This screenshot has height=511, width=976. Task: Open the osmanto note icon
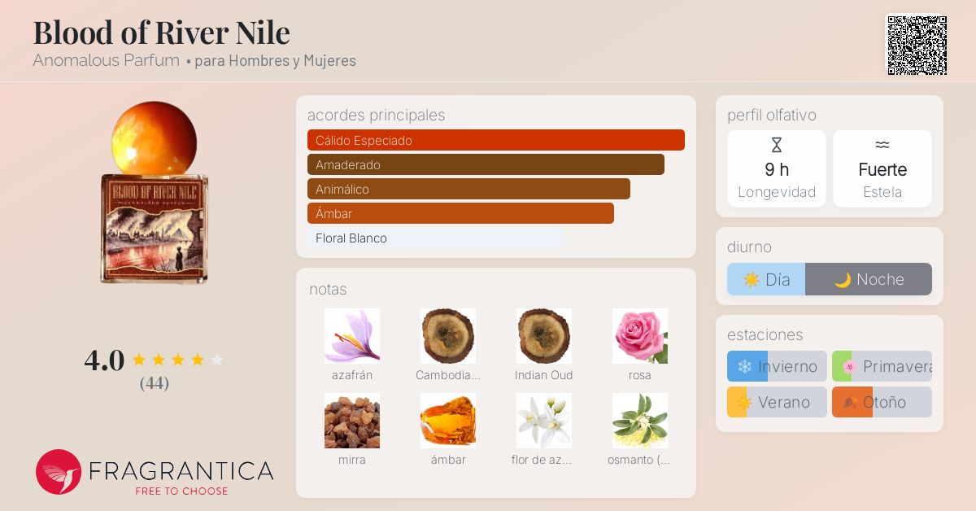click(x=640, y=420)
